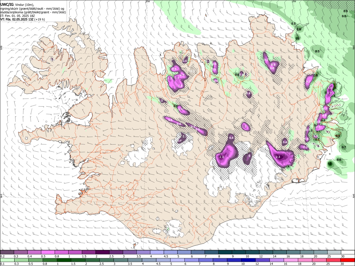This screenshot has width=355, height=266.
Task: Pick the bright magenta swatch between 0.5 and 0.8
Action: (x=48, y=252)
